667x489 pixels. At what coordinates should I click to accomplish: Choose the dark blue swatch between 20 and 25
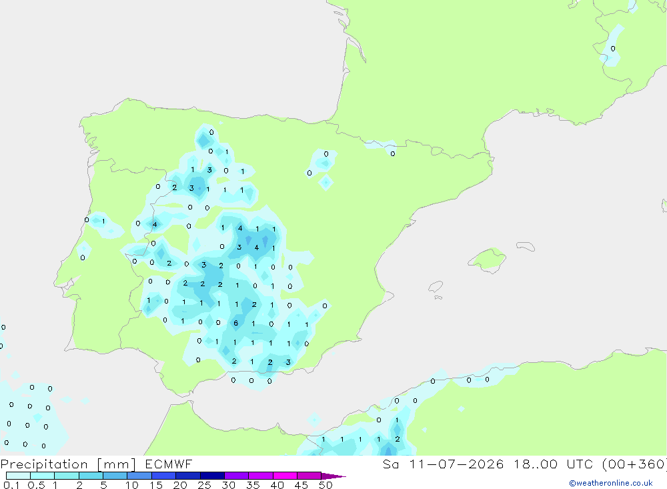pyautogui.click(x=188, y=476)
